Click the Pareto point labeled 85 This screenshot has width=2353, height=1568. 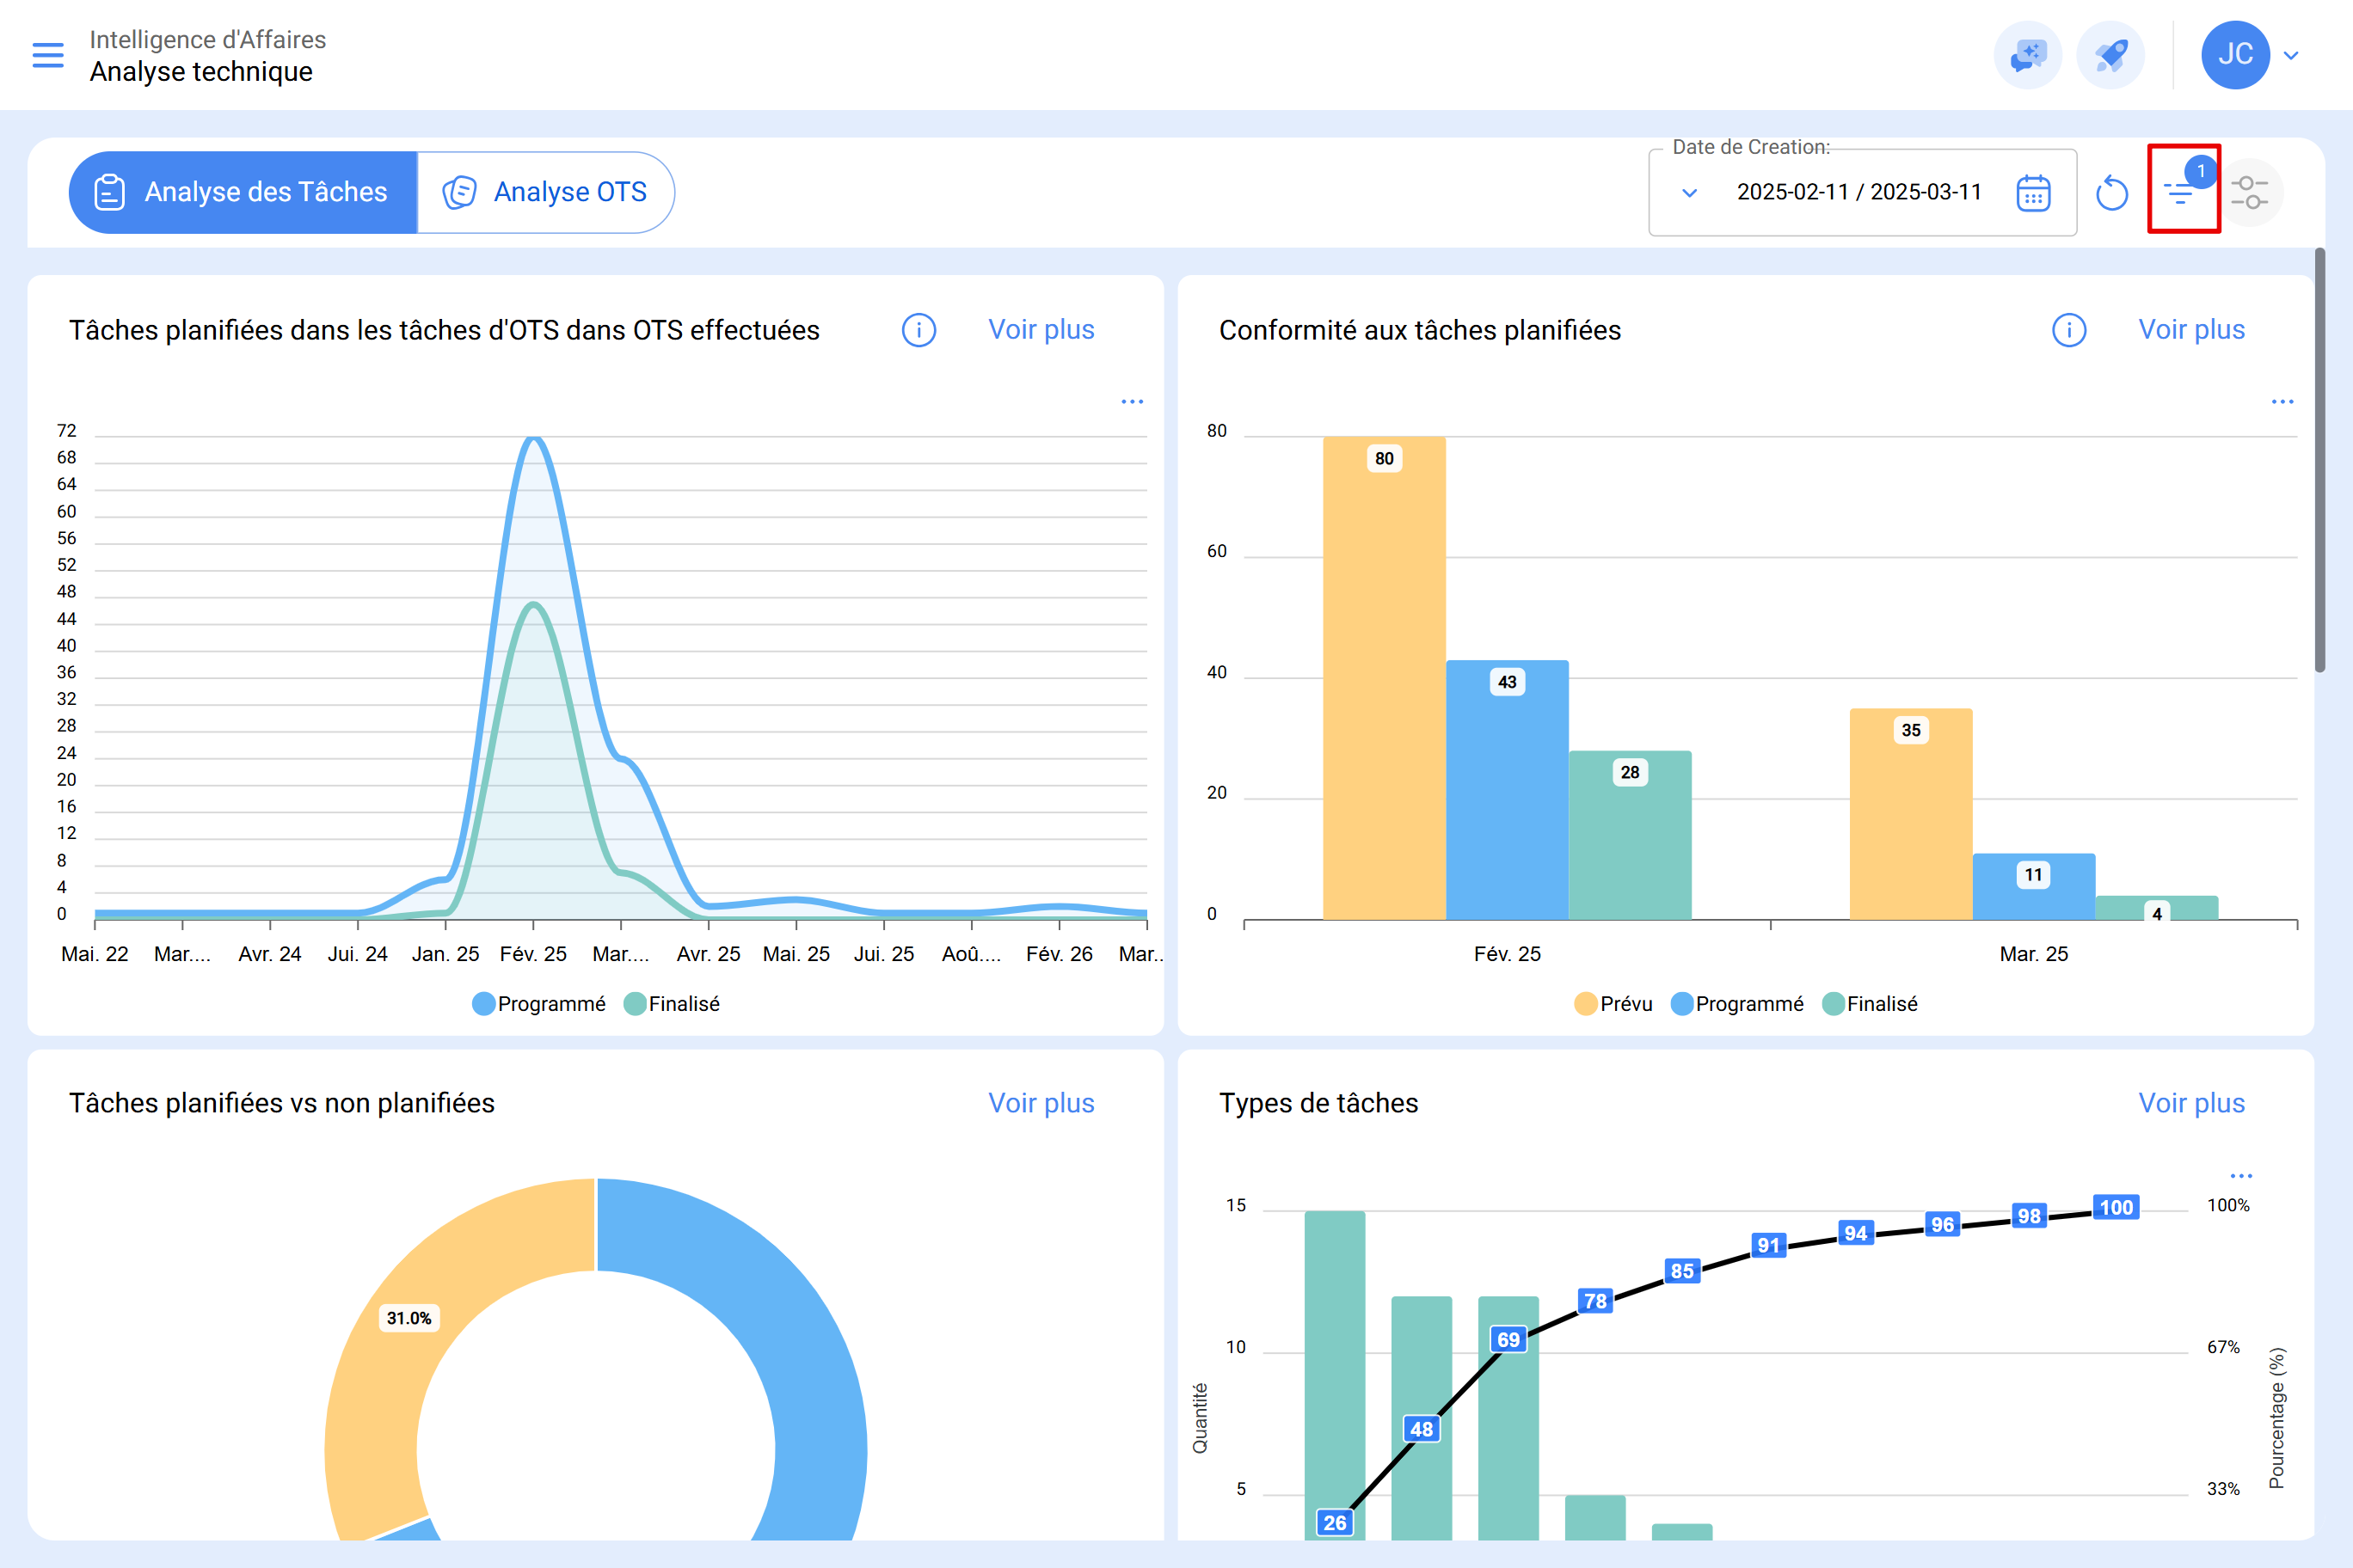[x=1681, y=1270]
